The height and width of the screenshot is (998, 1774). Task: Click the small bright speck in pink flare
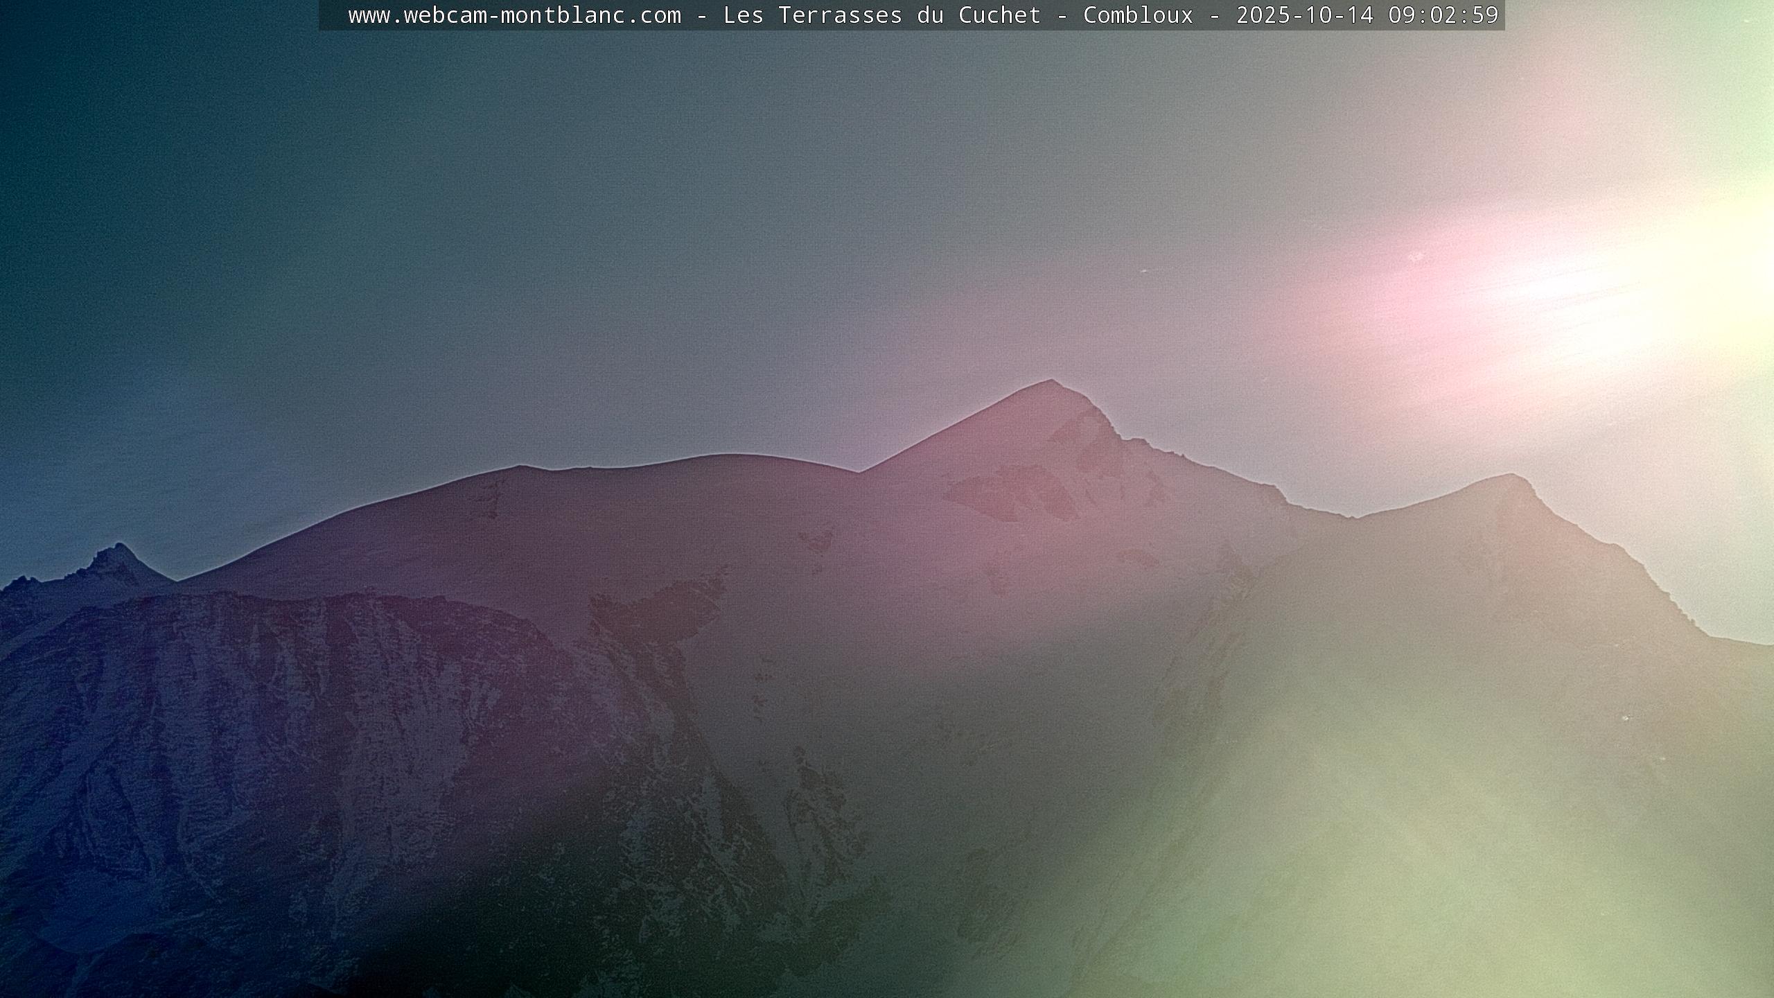(x=1416, y=257)
